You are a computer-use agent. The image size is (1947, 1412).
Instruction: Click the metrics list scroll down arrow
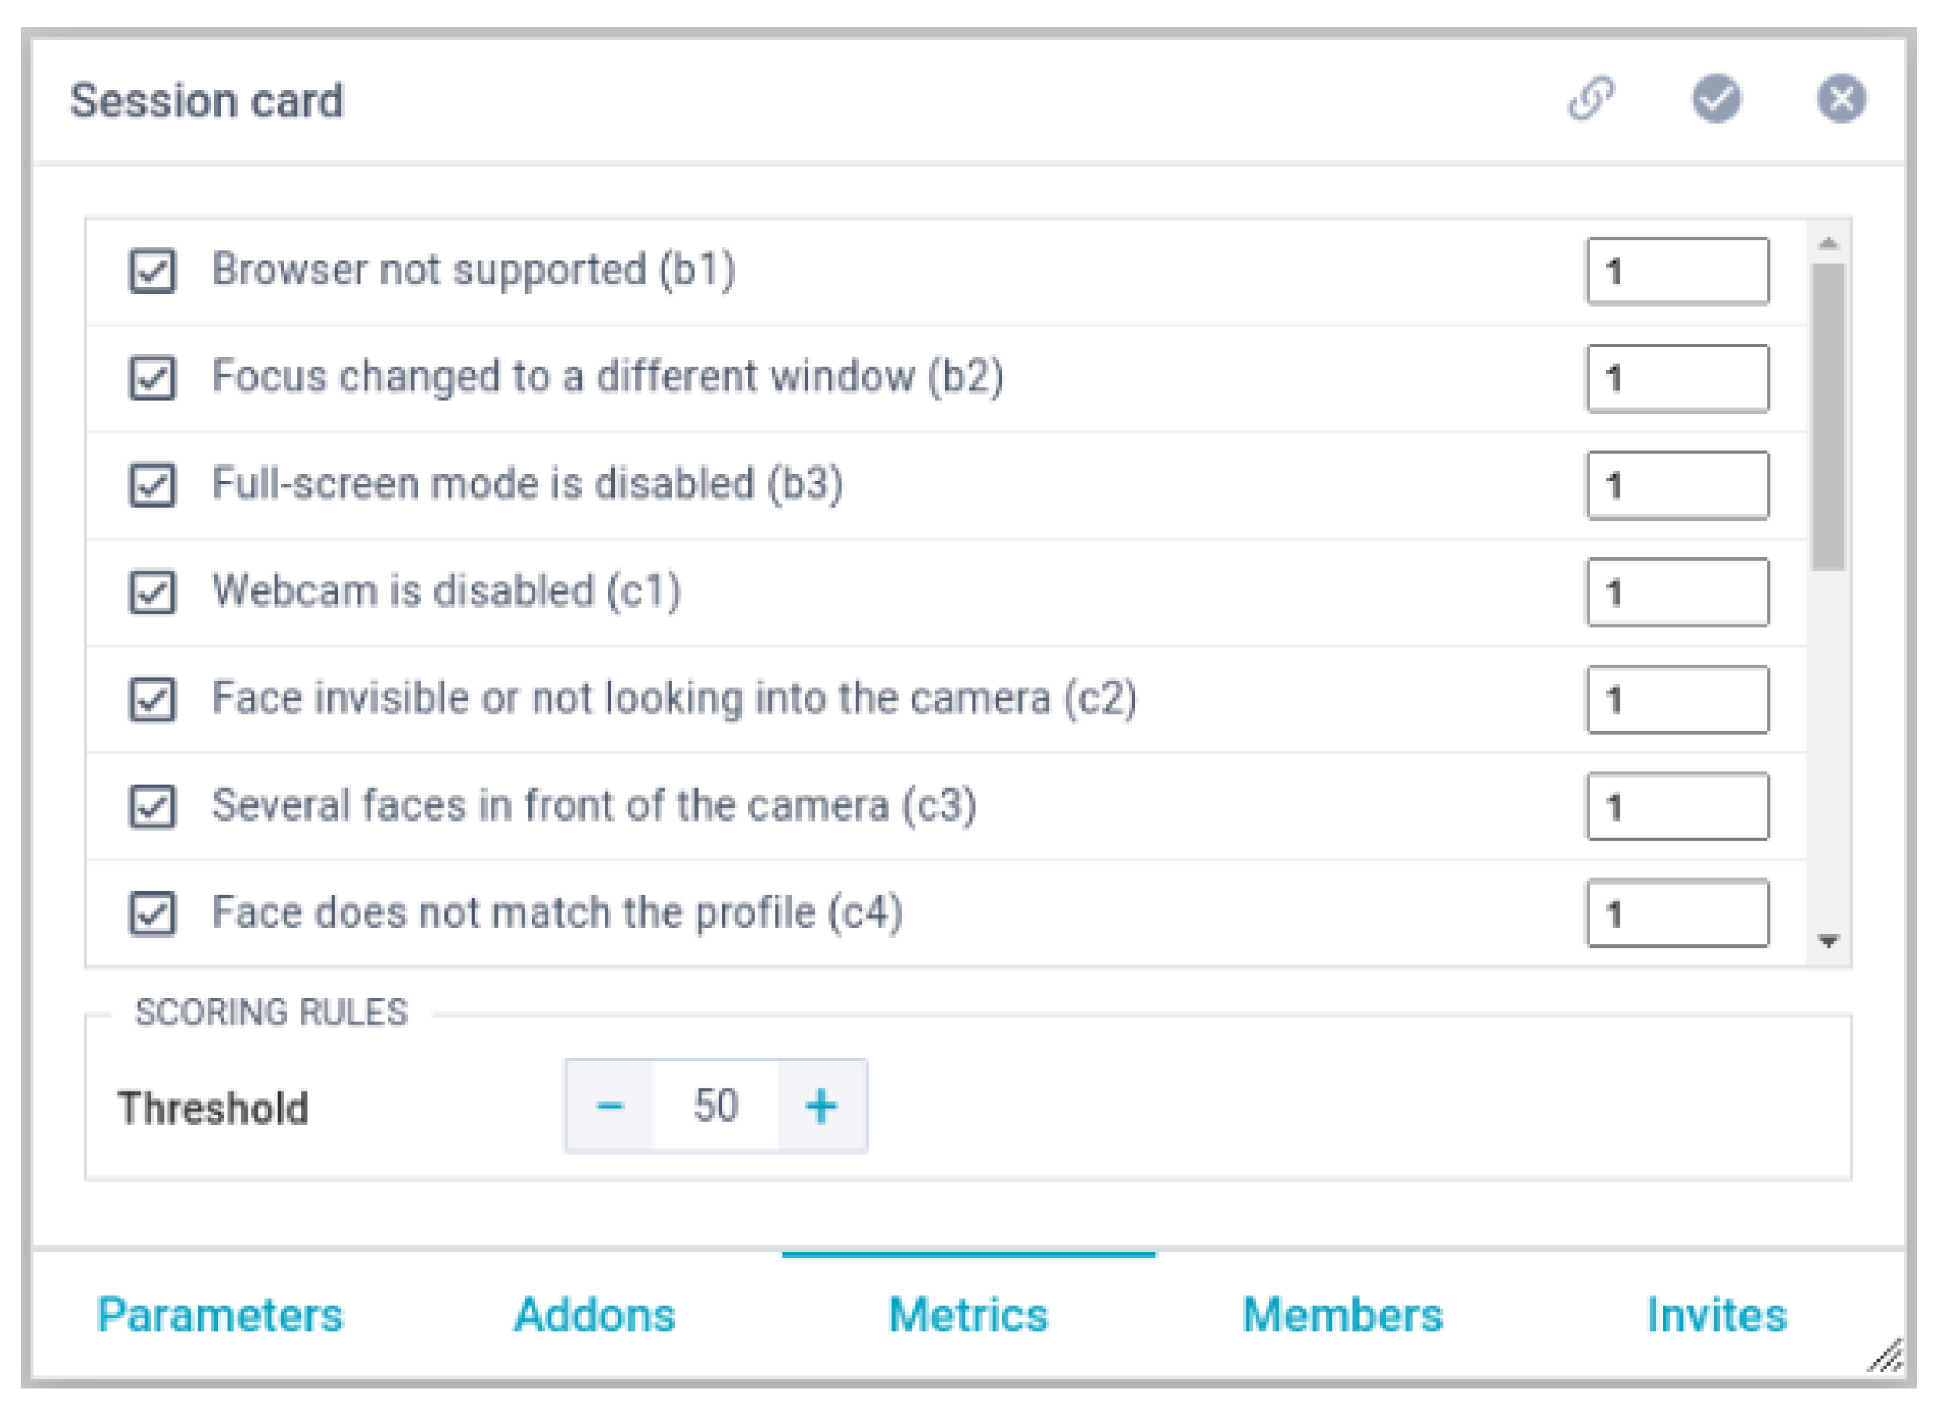pyautogui.click(x=1828, y=941)
